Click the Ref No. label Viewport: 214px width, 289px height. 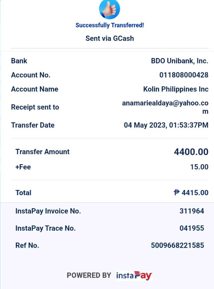pyautogui.click(x=27, y=245)
